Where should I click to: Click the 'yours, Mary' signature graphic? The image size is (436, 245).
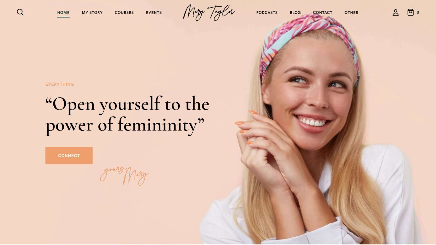pyautogui.click(x=124, y=176)
